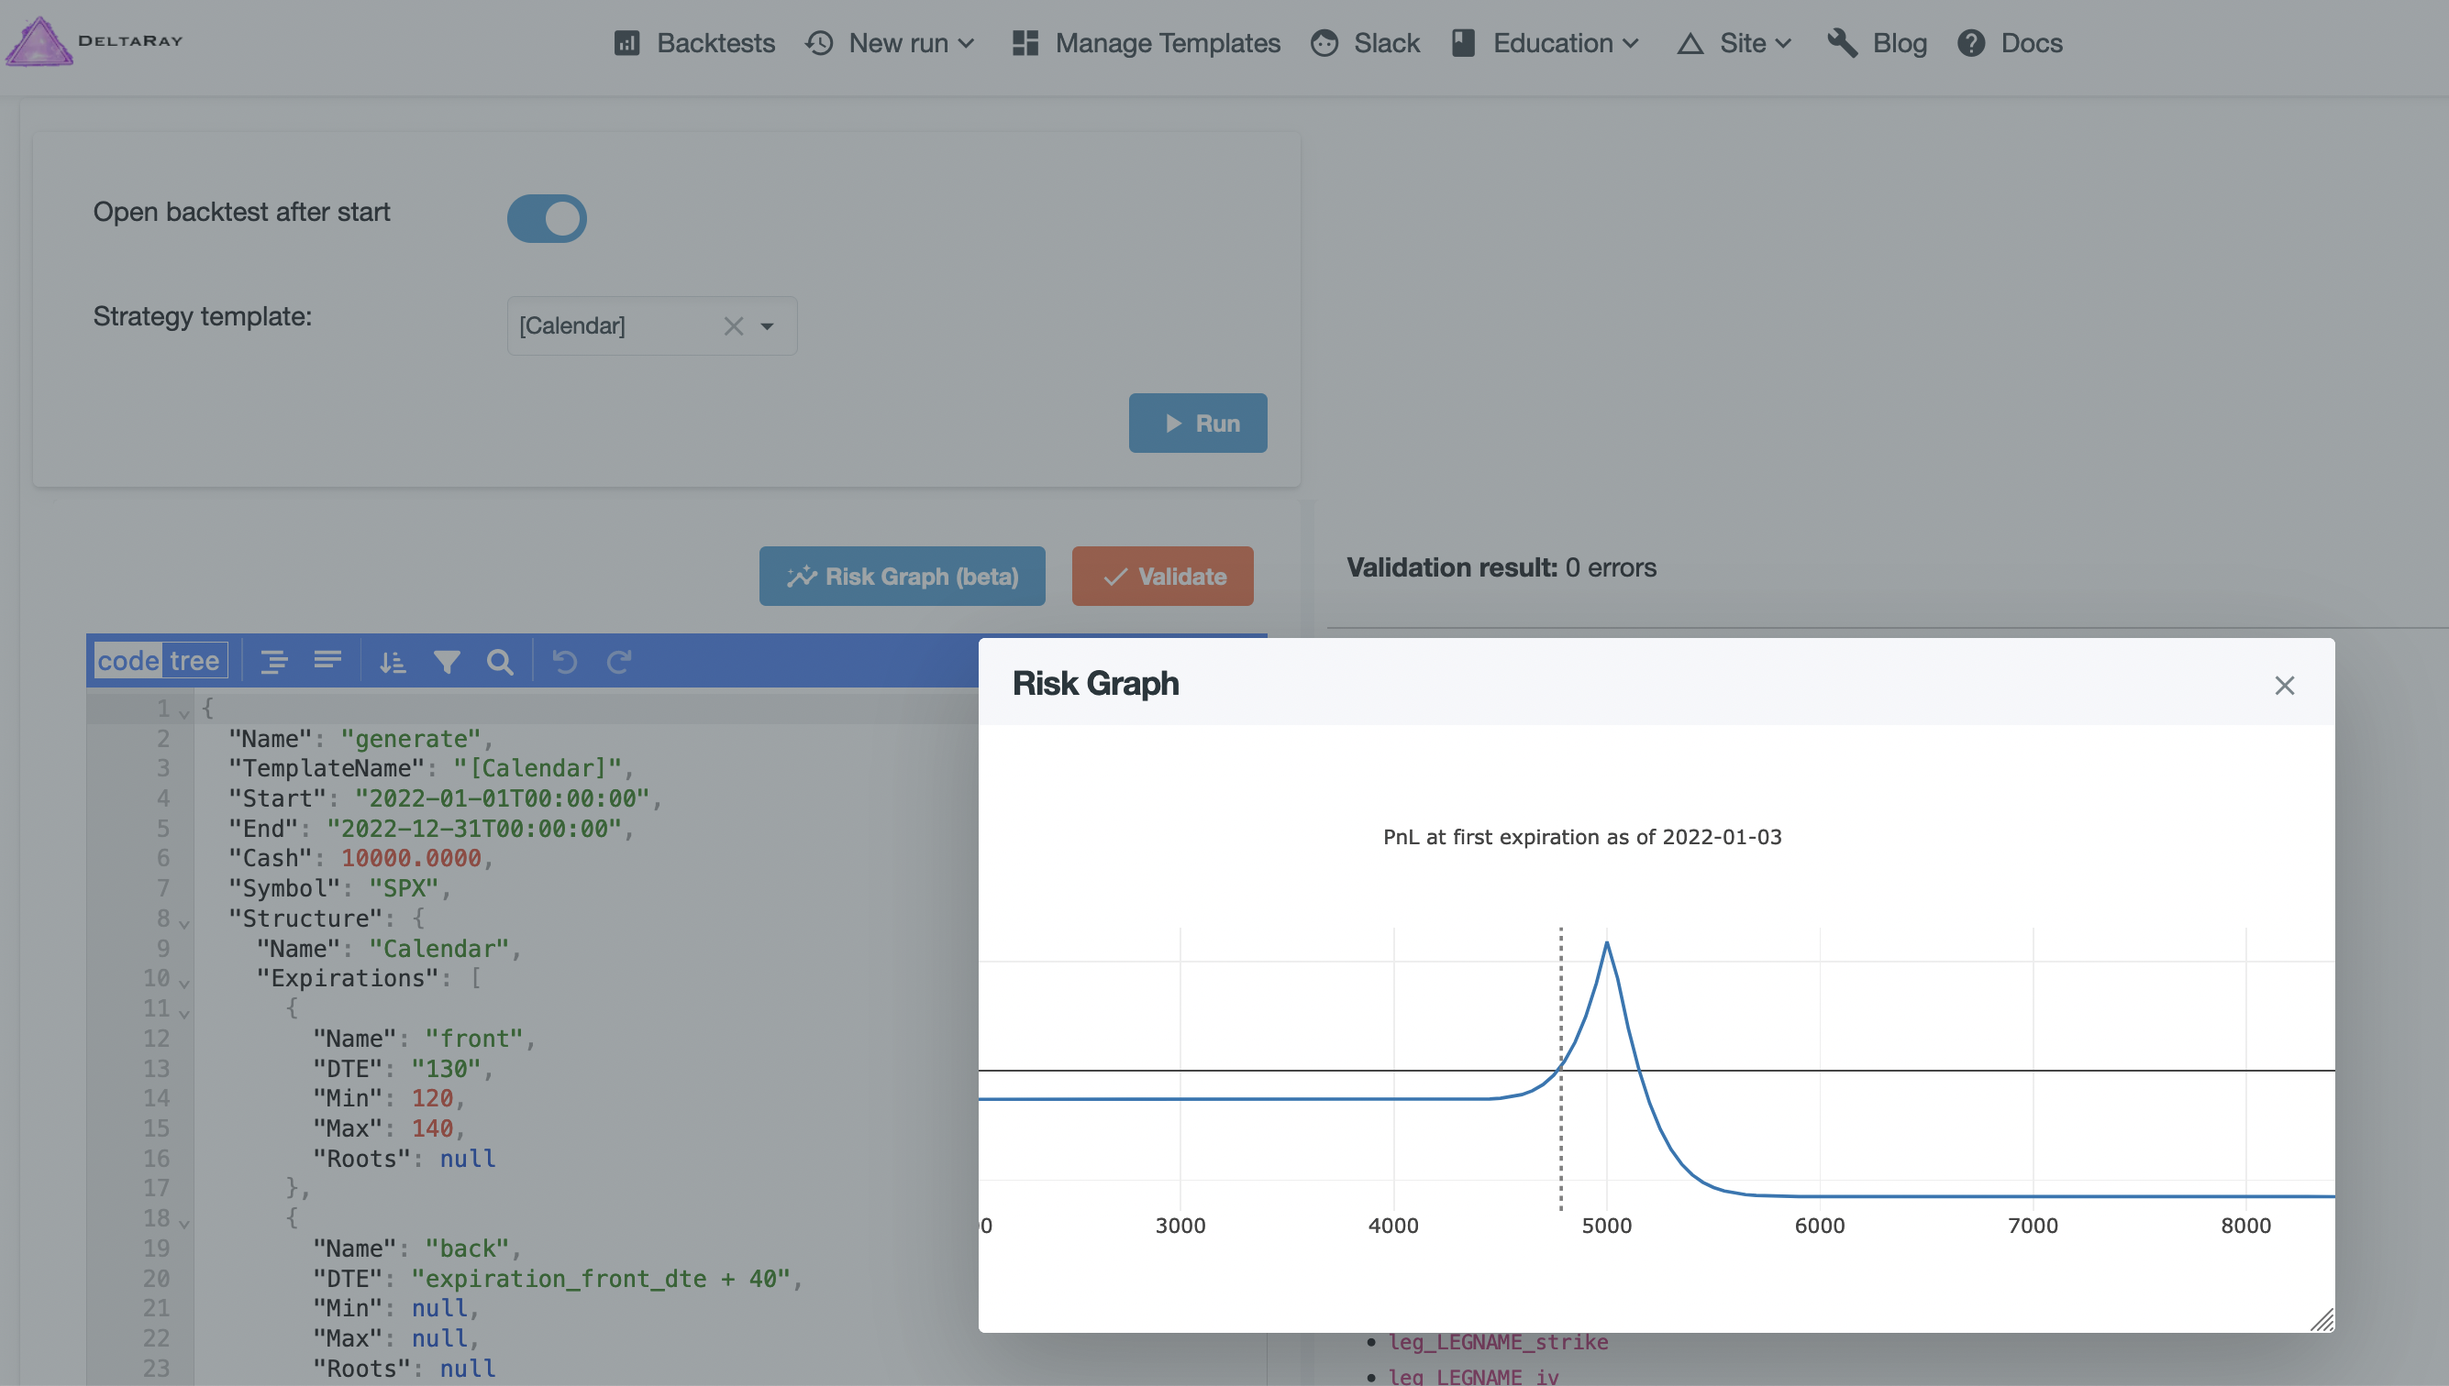The height and width of the screenshot is (1386, 2449).
Task: Toggle the Open backtest after start switch
Action: [x=547, y=215]
